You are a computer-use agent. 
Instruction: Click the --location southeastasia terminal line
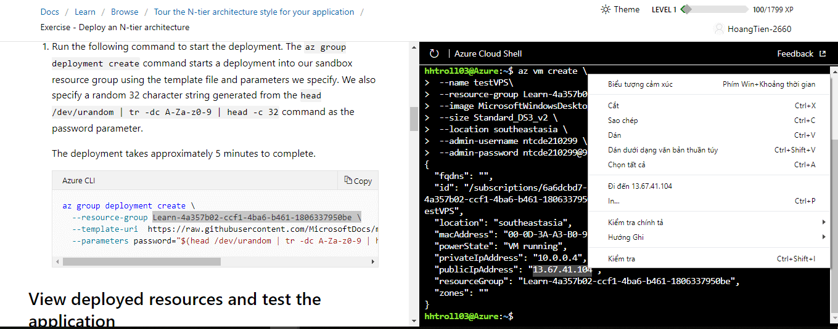[x=496, y=129]
